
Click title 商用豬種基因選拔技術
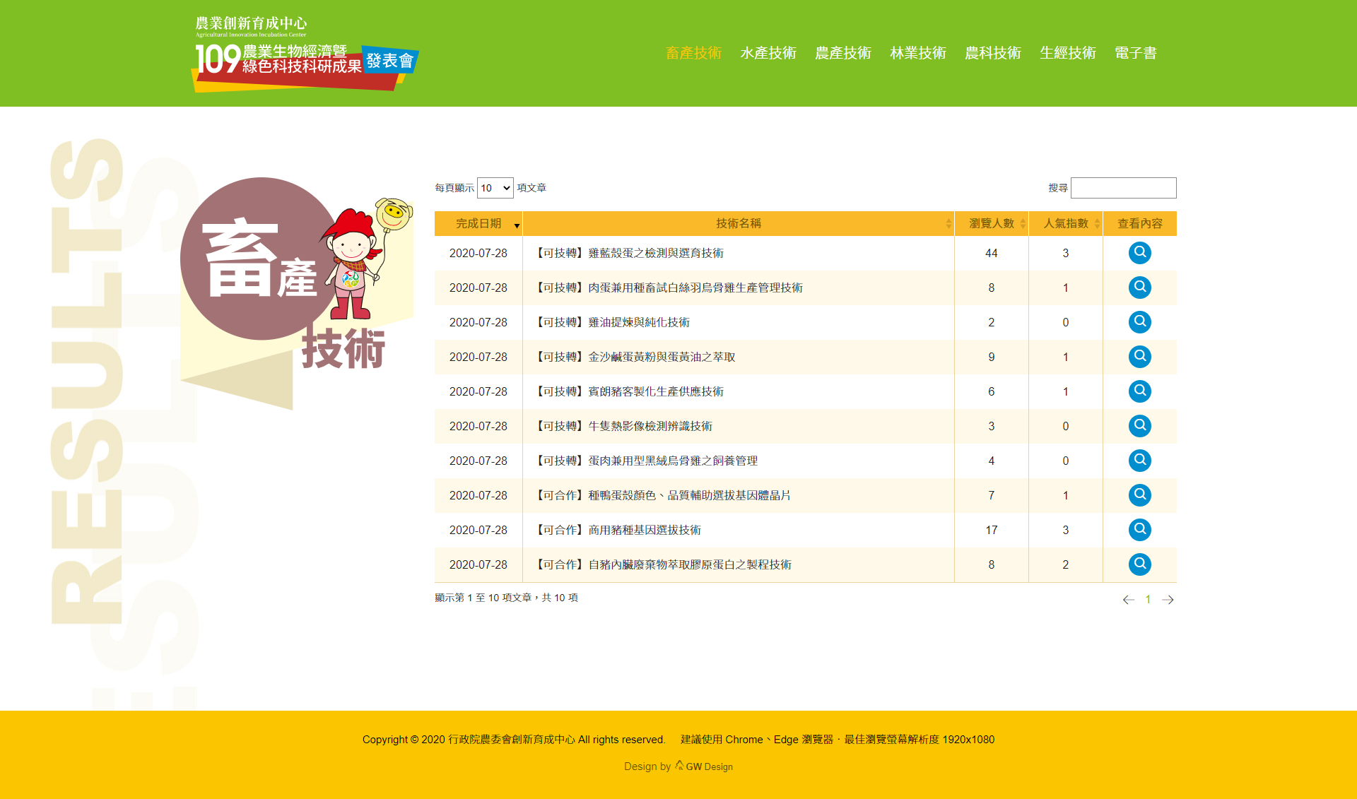(x=616, y=530)
